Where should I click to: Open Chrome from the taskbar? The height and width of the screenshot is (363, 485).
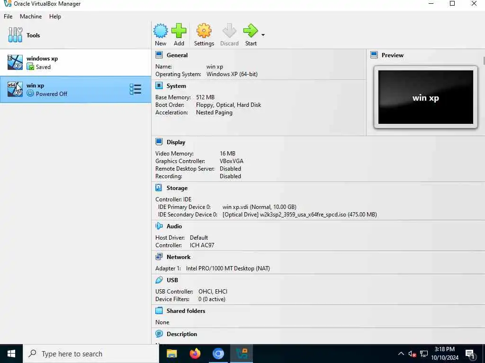coord(218,354)
